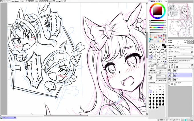The image size is (194, 121).
Task: Open the 合成モード blending mode dropdown
Action: [193, 57]
